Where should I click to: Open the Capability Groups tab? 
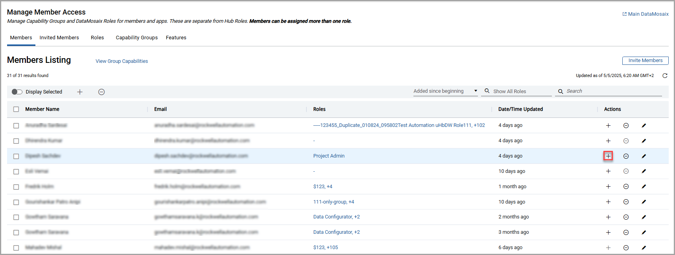pos(136,38)
